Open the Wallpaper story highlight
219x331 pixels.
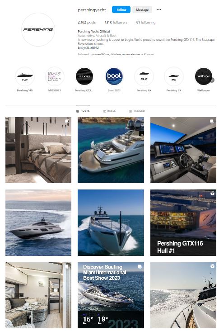pyautogui.click(x=203, y=76)
